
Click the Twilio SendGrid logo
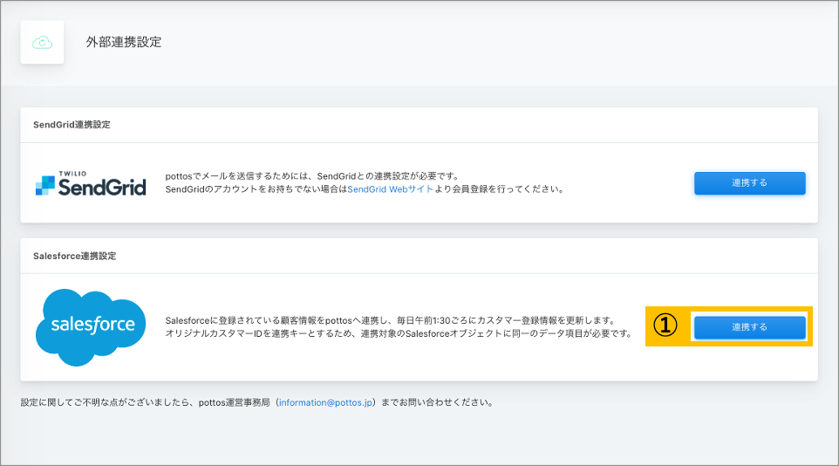point(91,183)
